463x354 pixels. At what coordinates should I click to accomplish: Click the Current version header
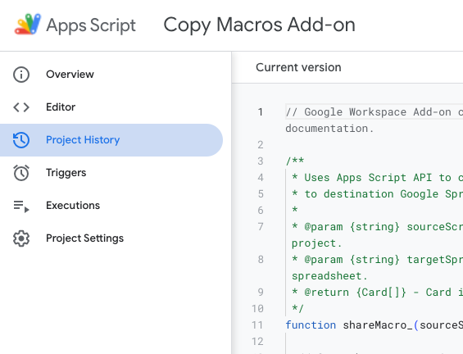pos(298,68)
